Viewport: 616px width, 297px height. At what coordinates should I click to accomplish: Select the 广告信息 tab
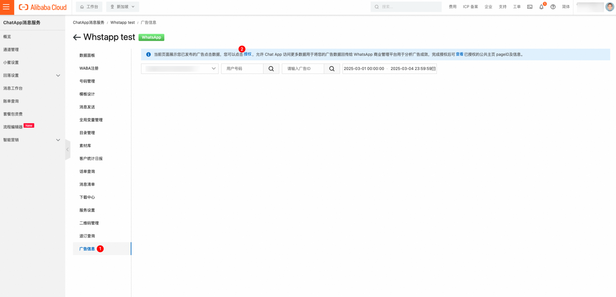[x=102, y=249]
